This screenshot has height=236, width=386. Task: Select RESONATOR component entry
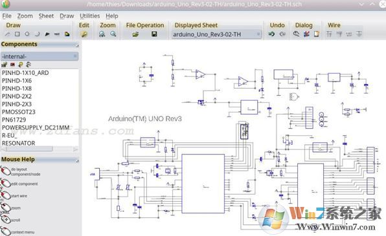(x=19, y=143)
